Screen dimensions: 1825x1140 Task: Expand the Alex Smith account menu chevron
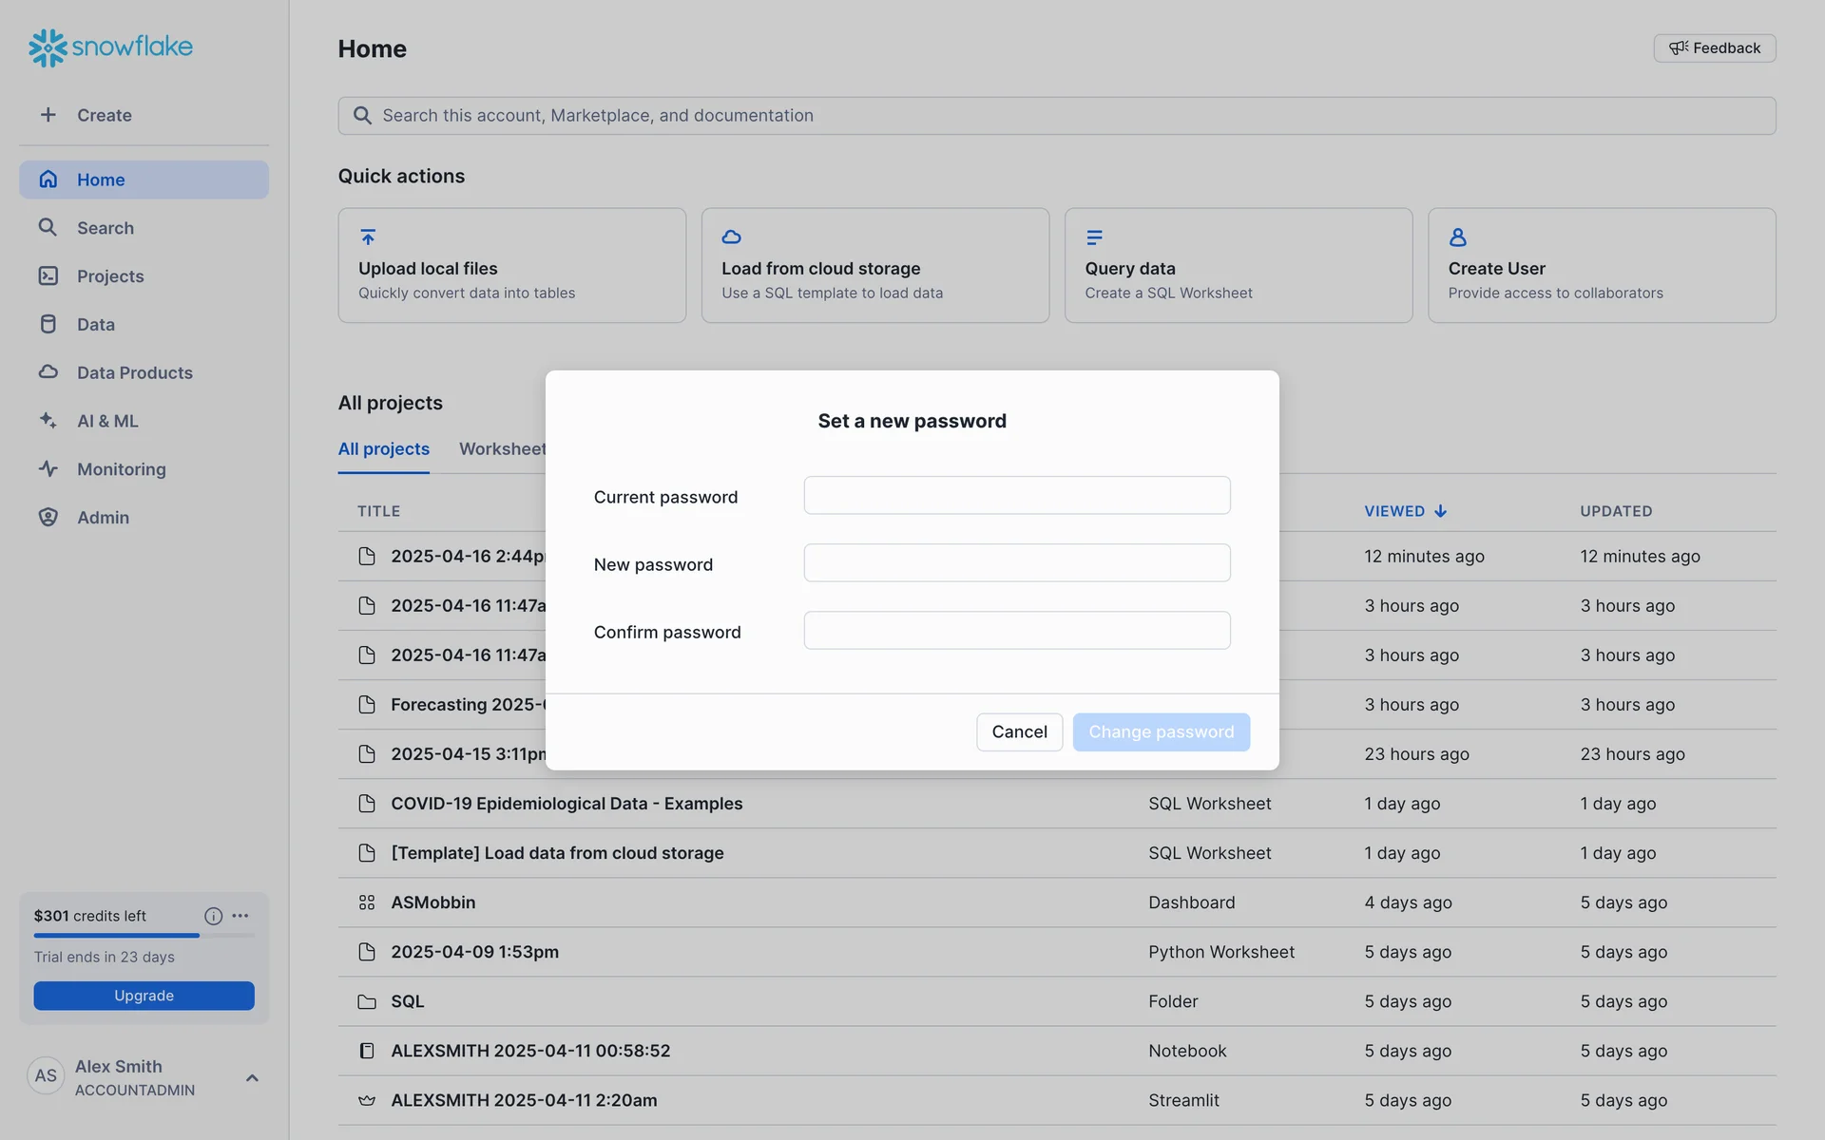(x=252, y=1077)
